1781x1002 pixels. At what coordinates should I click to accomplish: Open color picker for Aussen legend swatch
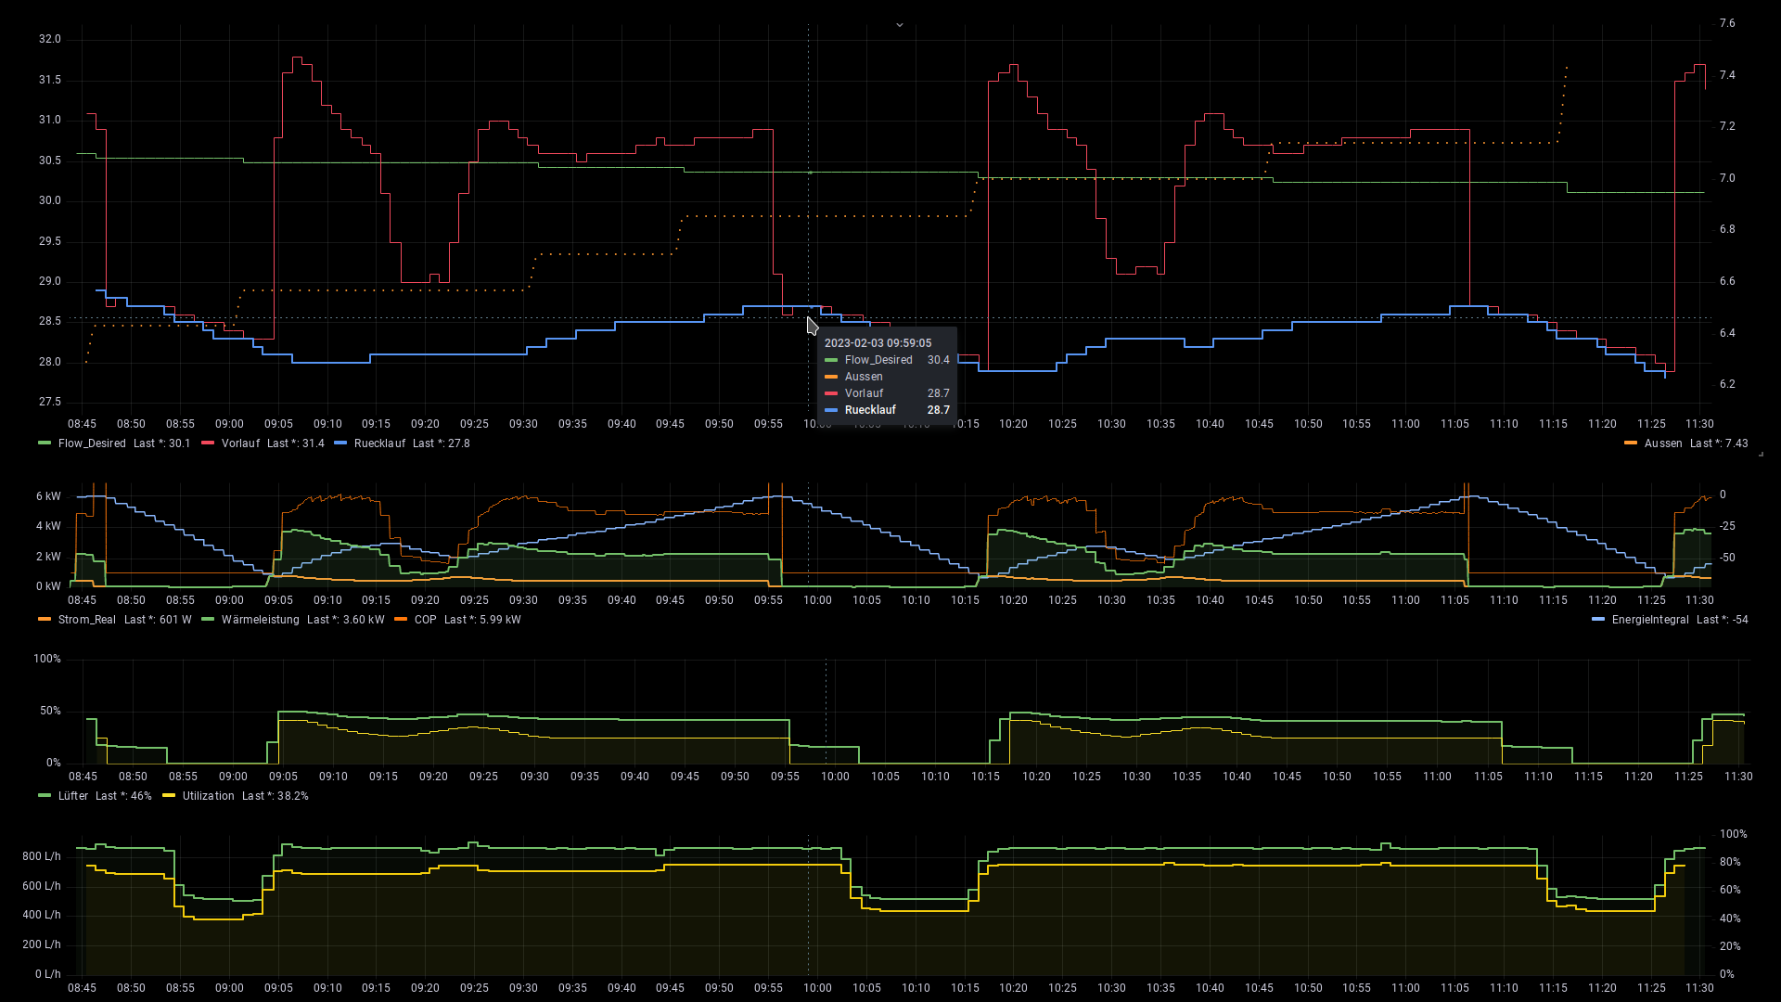(1631, 443)
